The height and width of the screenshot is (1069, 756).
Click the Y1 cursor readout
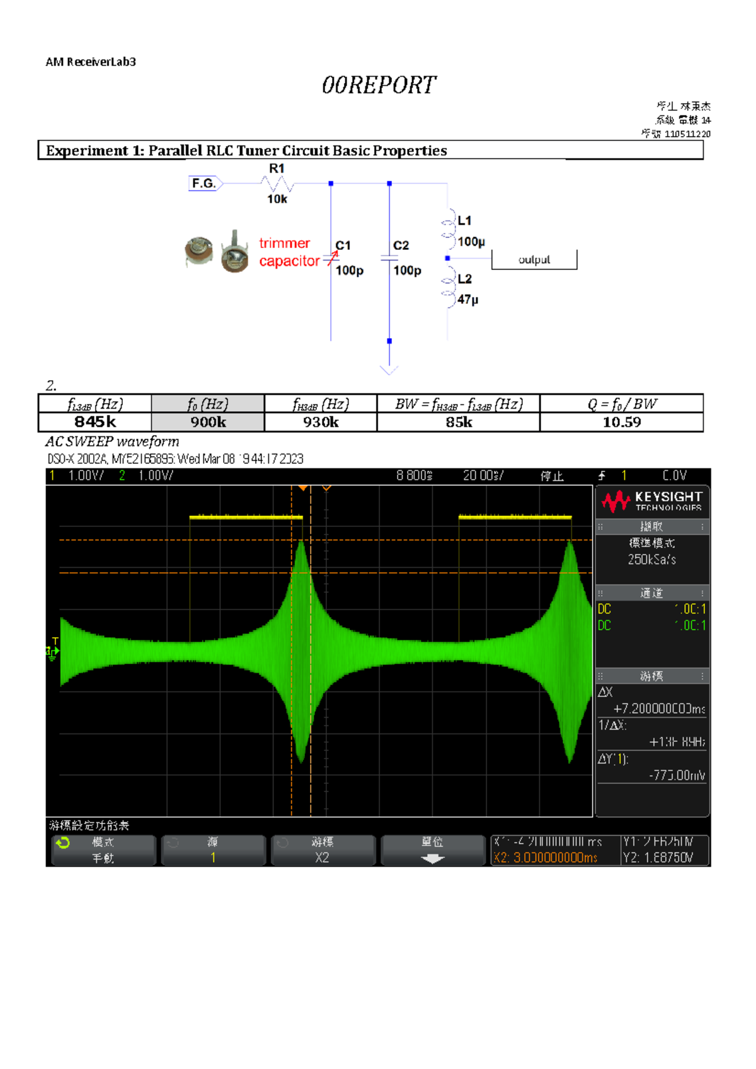[658, 842]
